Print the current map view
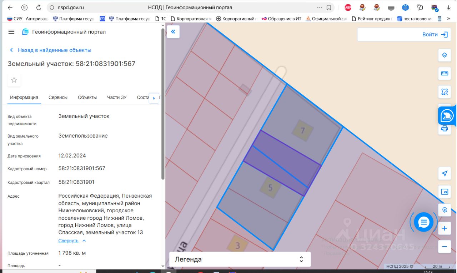Screen dimensions: 457x273 [x=445, y=129]
